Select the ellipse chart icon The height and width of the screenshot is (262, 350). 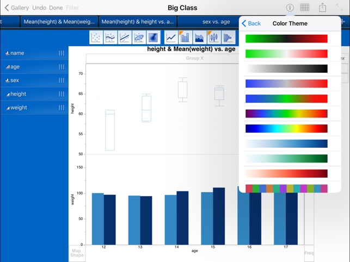coord(139,38)
